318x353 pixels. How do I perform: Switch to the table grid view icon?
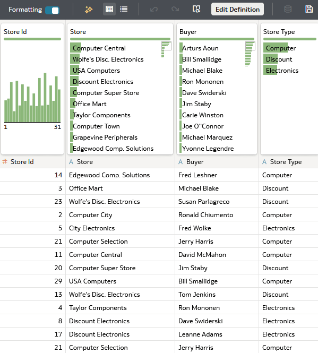(109, 9)
